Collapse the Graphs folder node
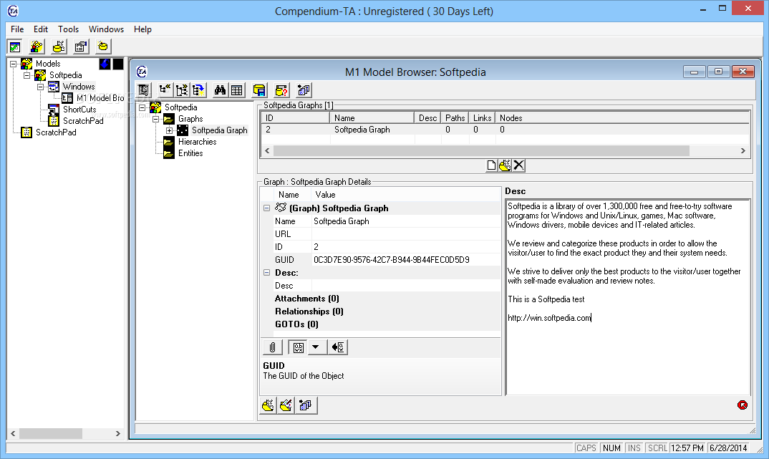The height and width of the screenshot is (459, 769). pyautogui.click(x=156, y=119)
